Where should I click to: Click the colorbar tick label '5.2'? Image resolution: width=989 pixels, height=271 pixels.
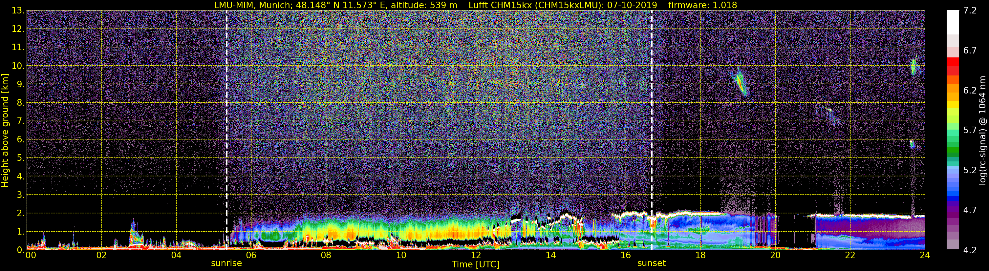pos(970,170)
